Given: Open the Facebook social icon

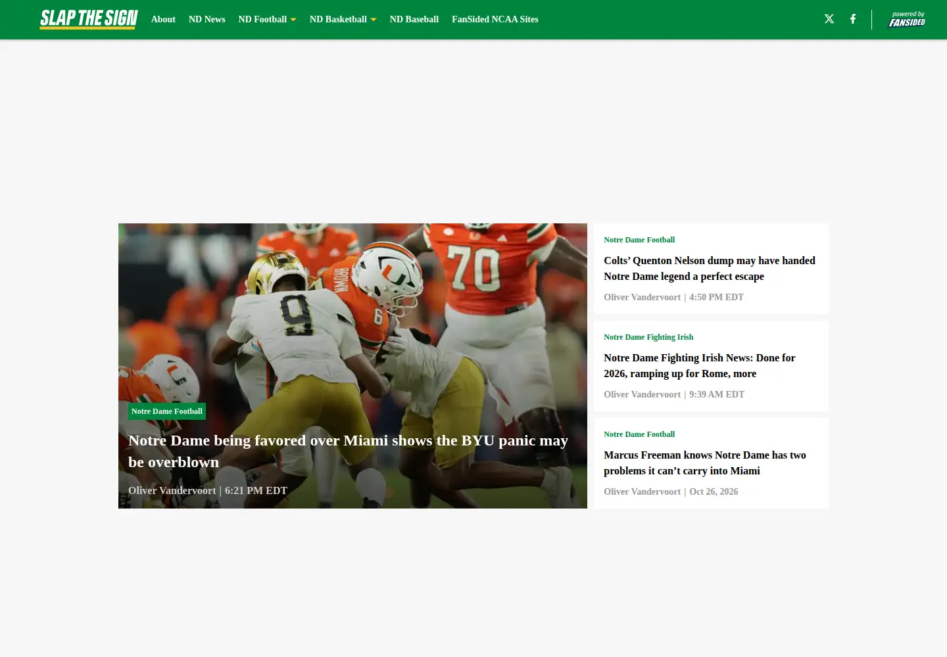Looking at the screenshot, I should tap(853, 19).
